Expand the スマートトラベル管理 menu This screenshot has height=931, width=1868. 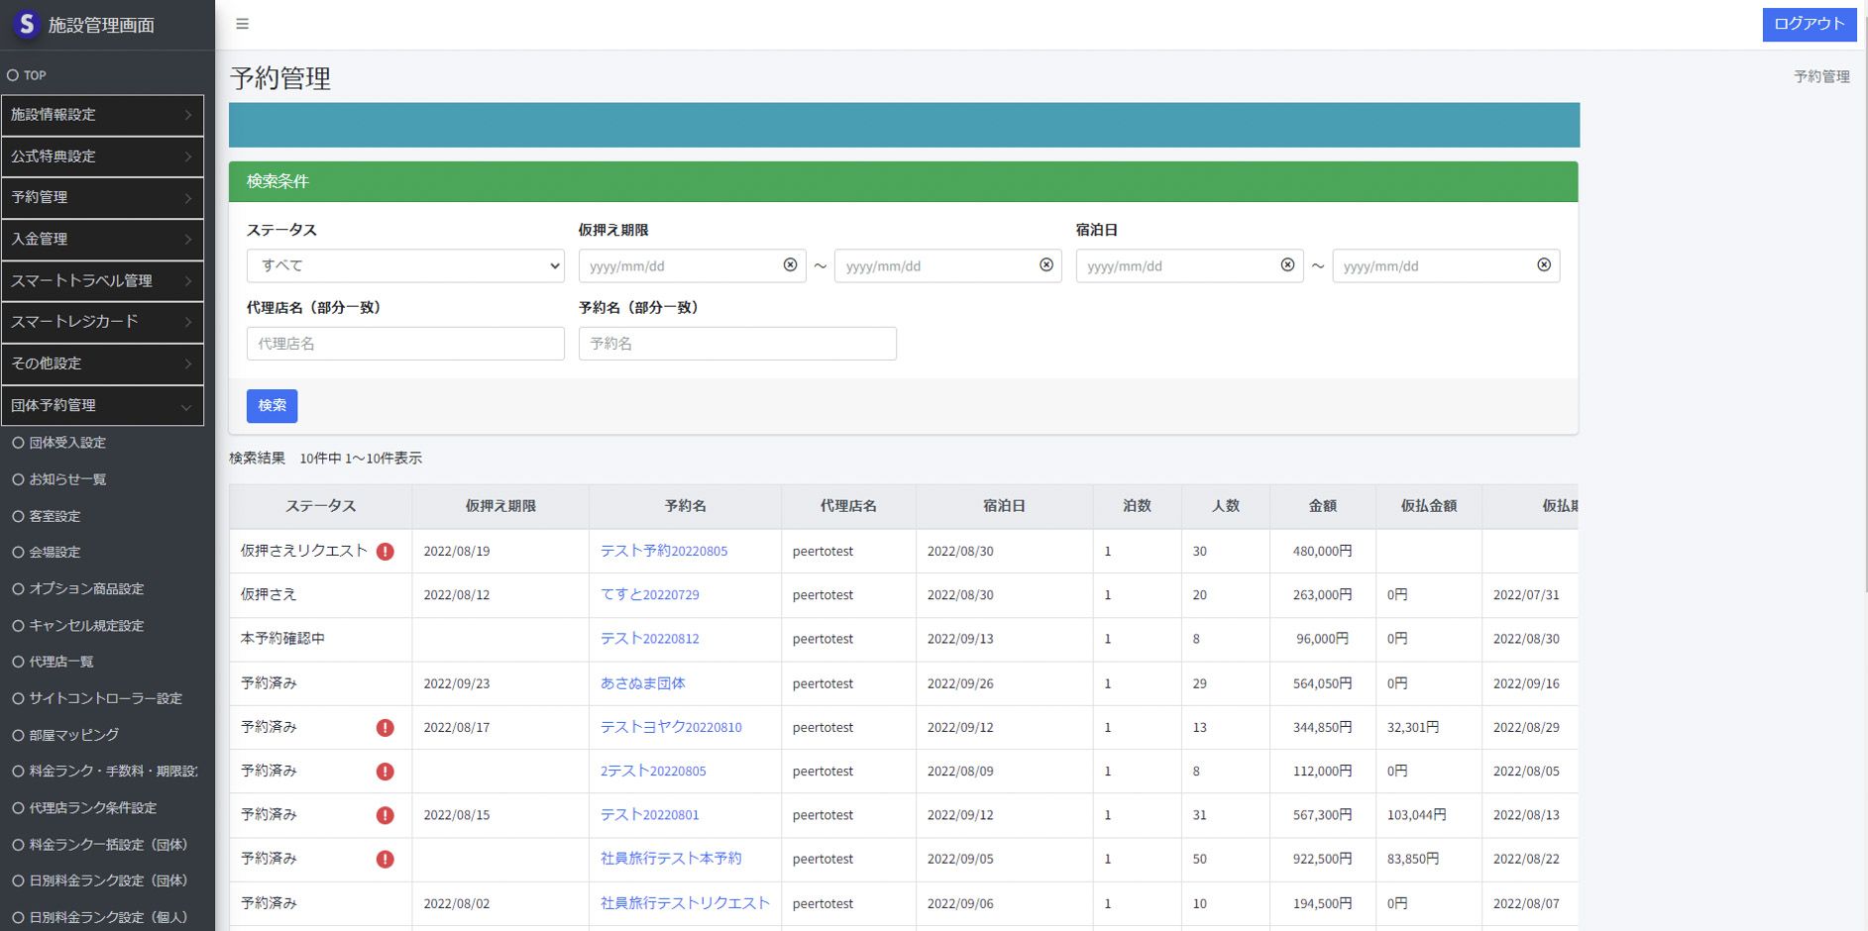[102, 280]
